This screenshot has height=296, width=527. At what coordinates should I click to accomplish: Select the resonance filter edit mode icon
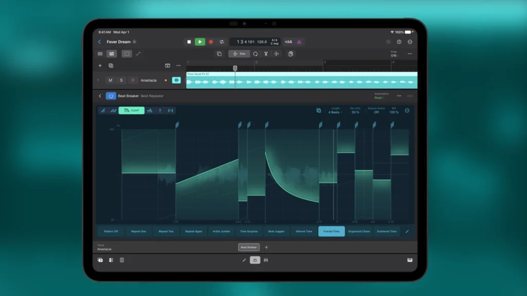(x=150, y=110)
